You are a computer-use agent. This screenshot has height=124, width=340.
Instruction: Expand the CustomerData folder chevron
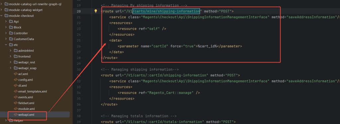pos(6,39)
